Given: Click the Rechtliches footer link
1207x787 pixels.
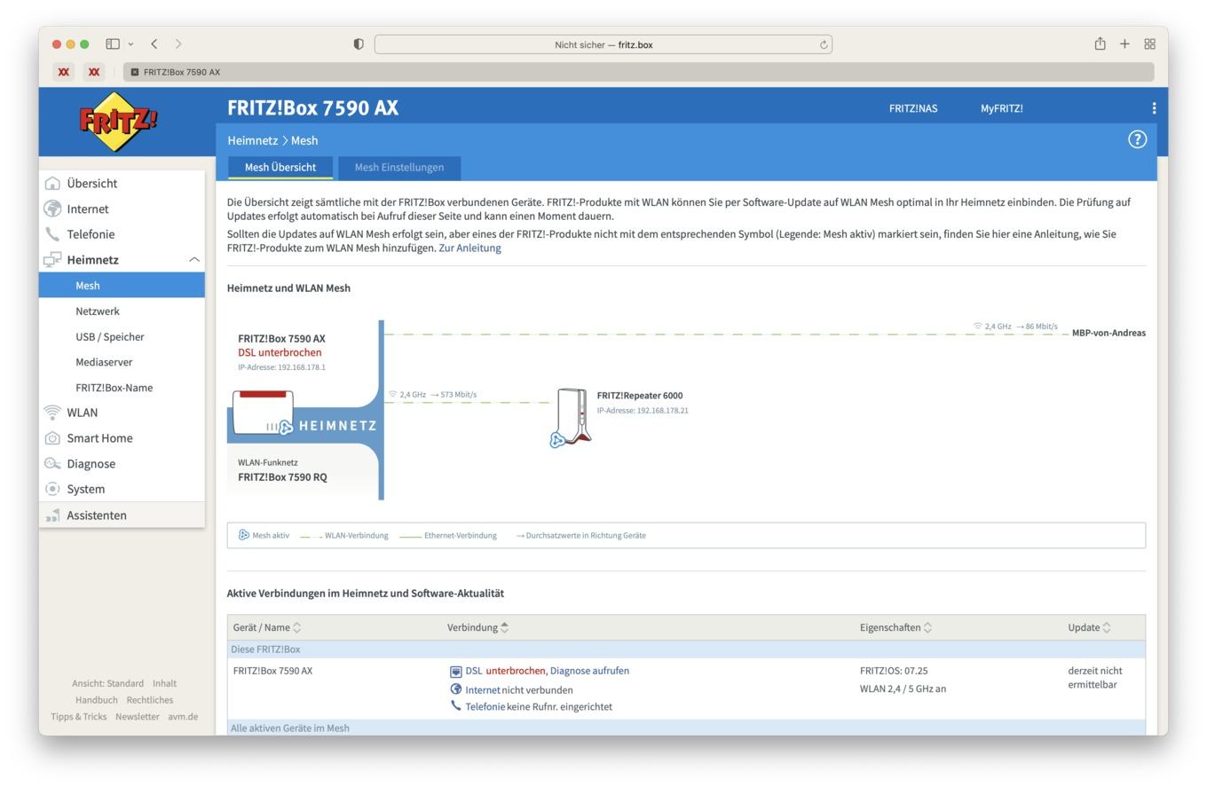Looking at the screenshot, I should 150,700.
